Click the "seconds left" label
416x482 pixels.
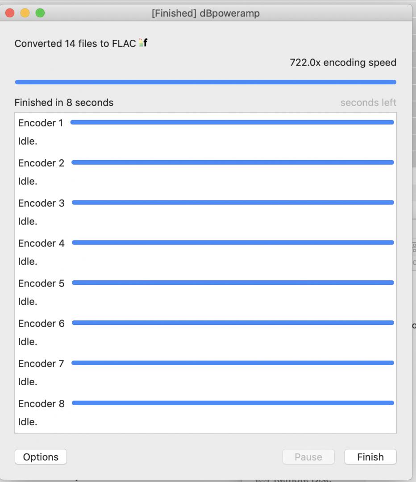point(368,103)
